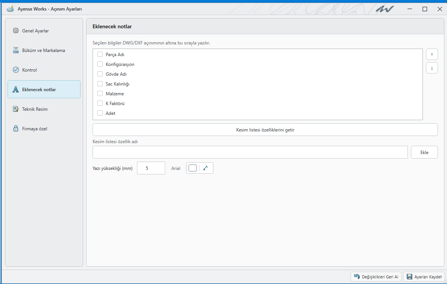The height and width of the screenshot is (284, 447).
Task: Click the Eklenecek notlar letter A icon
Action: [16, 89]
